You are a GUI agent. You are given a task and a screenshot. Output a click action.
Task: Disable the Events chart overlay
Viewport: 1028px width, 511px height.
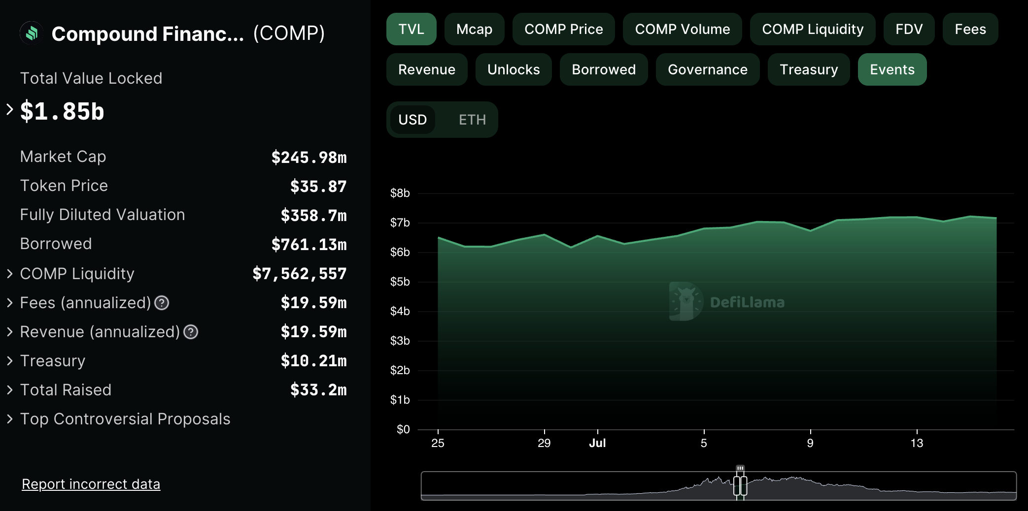892,69
